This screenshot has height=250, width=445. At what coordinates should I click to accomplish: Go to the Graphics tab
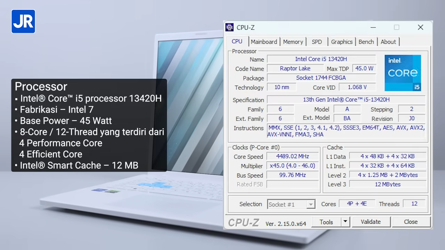[x=341, y=42]
